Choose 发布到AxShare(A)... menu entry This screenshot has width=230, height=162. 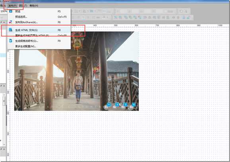tap(39, 22)
